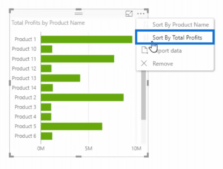Click the Remove X icon
The image size is (223, 169).
pyautogui.click(x=144, y=63)
